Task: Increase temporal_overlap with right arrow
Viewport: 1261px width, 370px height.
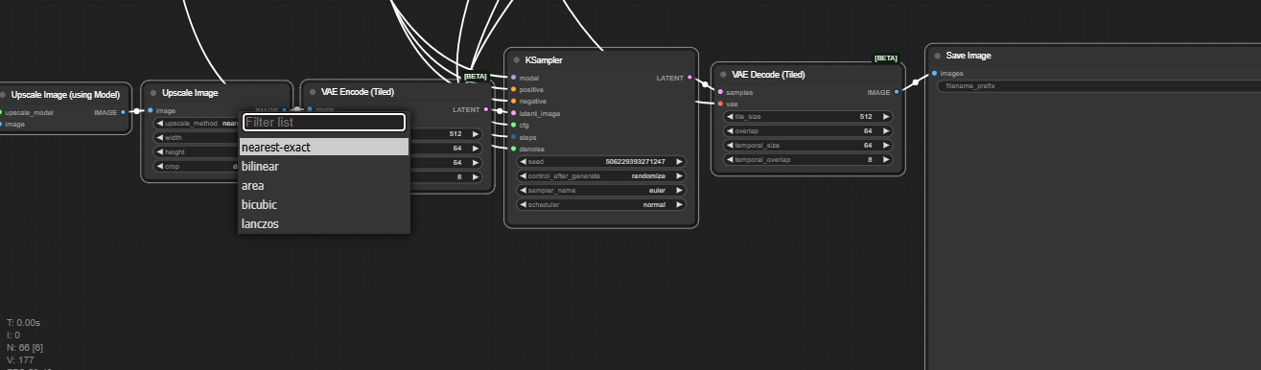Action: (885, 159)
